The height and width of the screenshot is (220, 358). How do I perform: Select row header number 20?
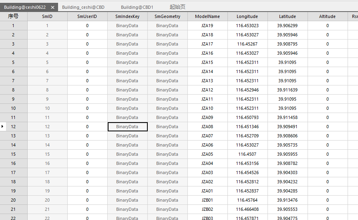(x=13, y=200)
